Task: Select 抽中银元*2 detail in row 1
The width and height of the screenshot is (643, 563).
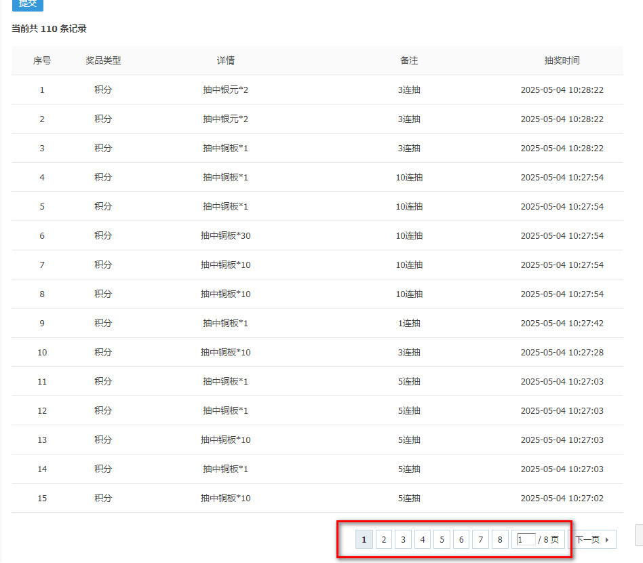Action: coord(226,90)
